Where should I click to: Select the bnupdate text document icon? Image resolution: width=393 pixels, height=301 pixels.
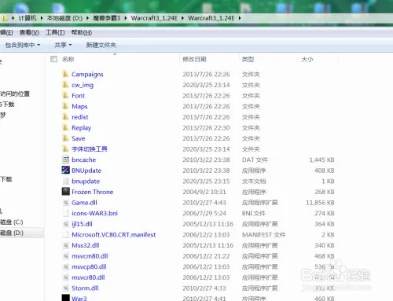(x=65, y=181)
